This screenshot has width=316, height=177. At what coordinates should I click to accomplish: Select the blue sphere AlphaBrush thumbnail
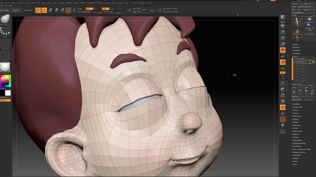point(310,26)
